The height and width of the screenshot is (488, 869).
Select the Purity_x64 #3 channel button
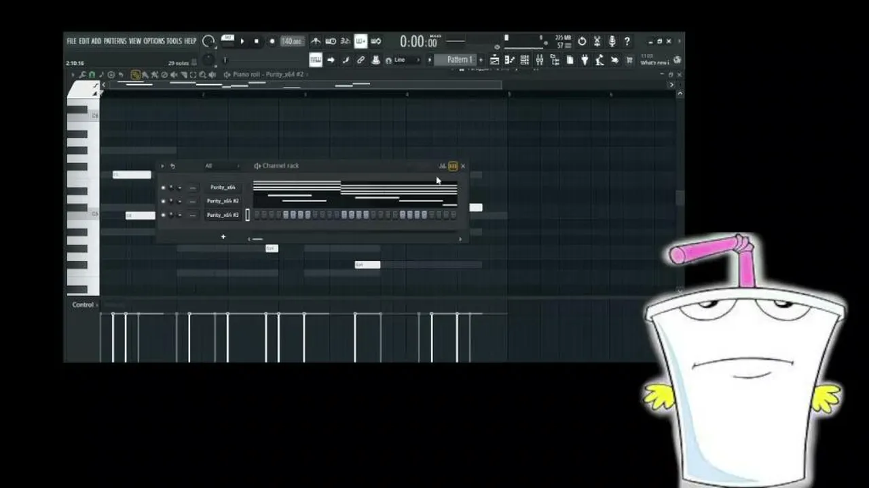tap(223, 215)
